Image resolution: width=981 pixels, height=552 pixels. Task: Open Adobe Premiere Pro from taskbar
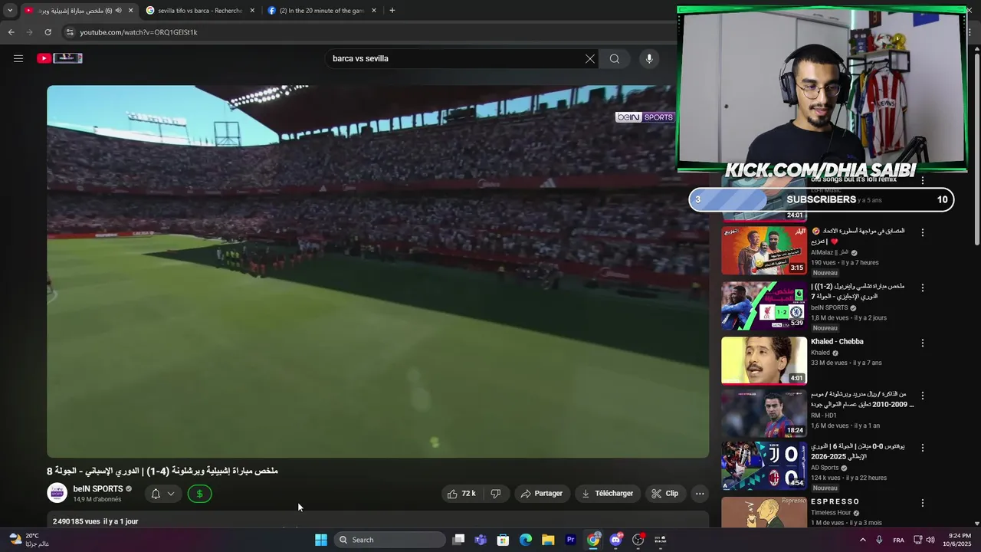tap(570, 540)
